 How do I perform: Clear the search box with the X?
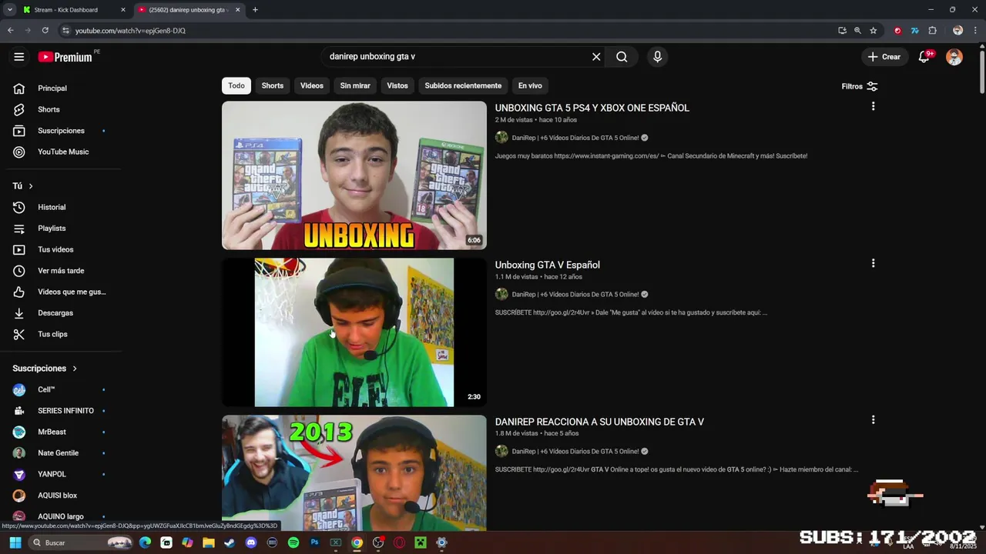coord(596,57)
